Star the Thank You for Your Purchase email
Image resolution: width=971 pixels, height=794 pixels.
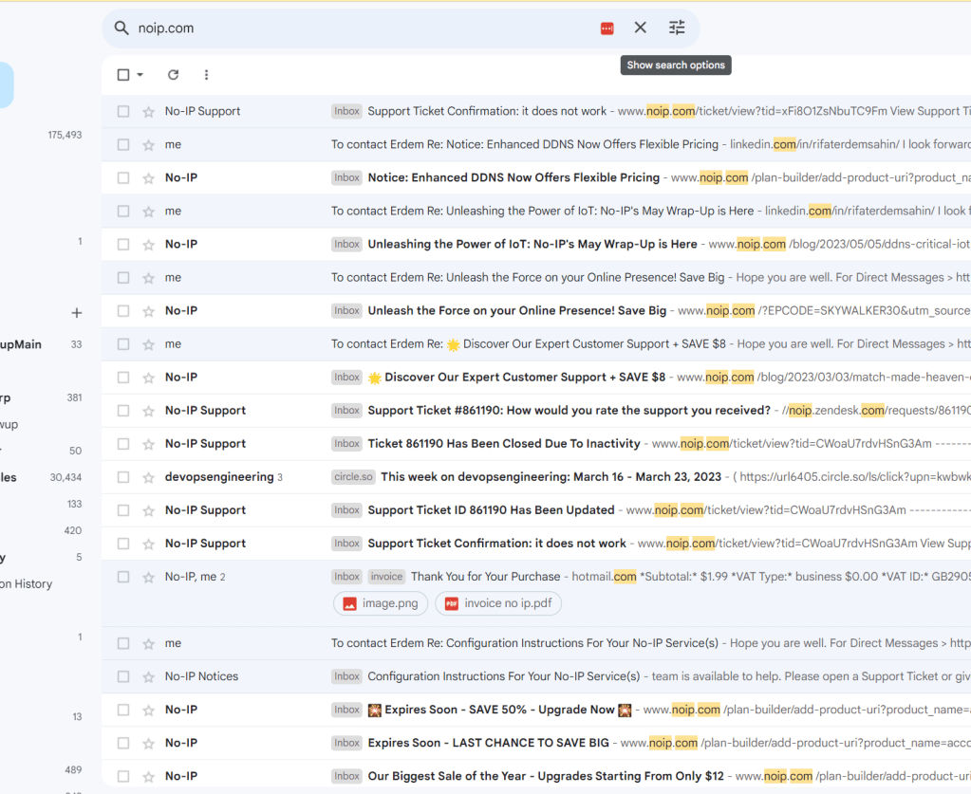click(149, 578)
